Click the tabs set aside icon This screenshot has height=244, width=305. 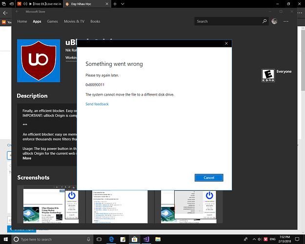point(4,4)
